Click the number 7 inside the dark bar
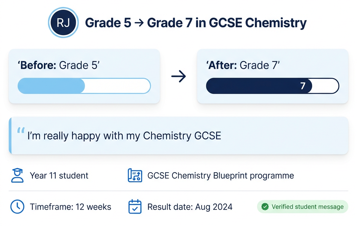The width and height of the screenshot is (357, 226). [303, 86]
